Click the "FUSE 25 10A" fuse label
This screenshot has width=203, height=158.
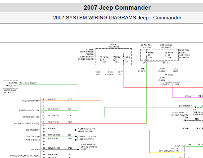pos(151,55)
